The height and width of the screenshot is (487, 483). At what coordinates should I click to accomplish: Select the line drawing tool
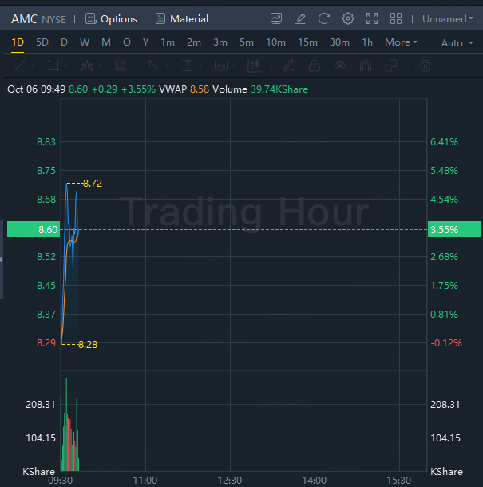pos(22,66)
